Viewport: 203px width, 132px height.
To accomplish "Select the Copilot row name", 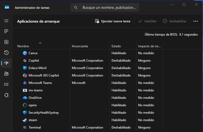I will pos(34,61).
